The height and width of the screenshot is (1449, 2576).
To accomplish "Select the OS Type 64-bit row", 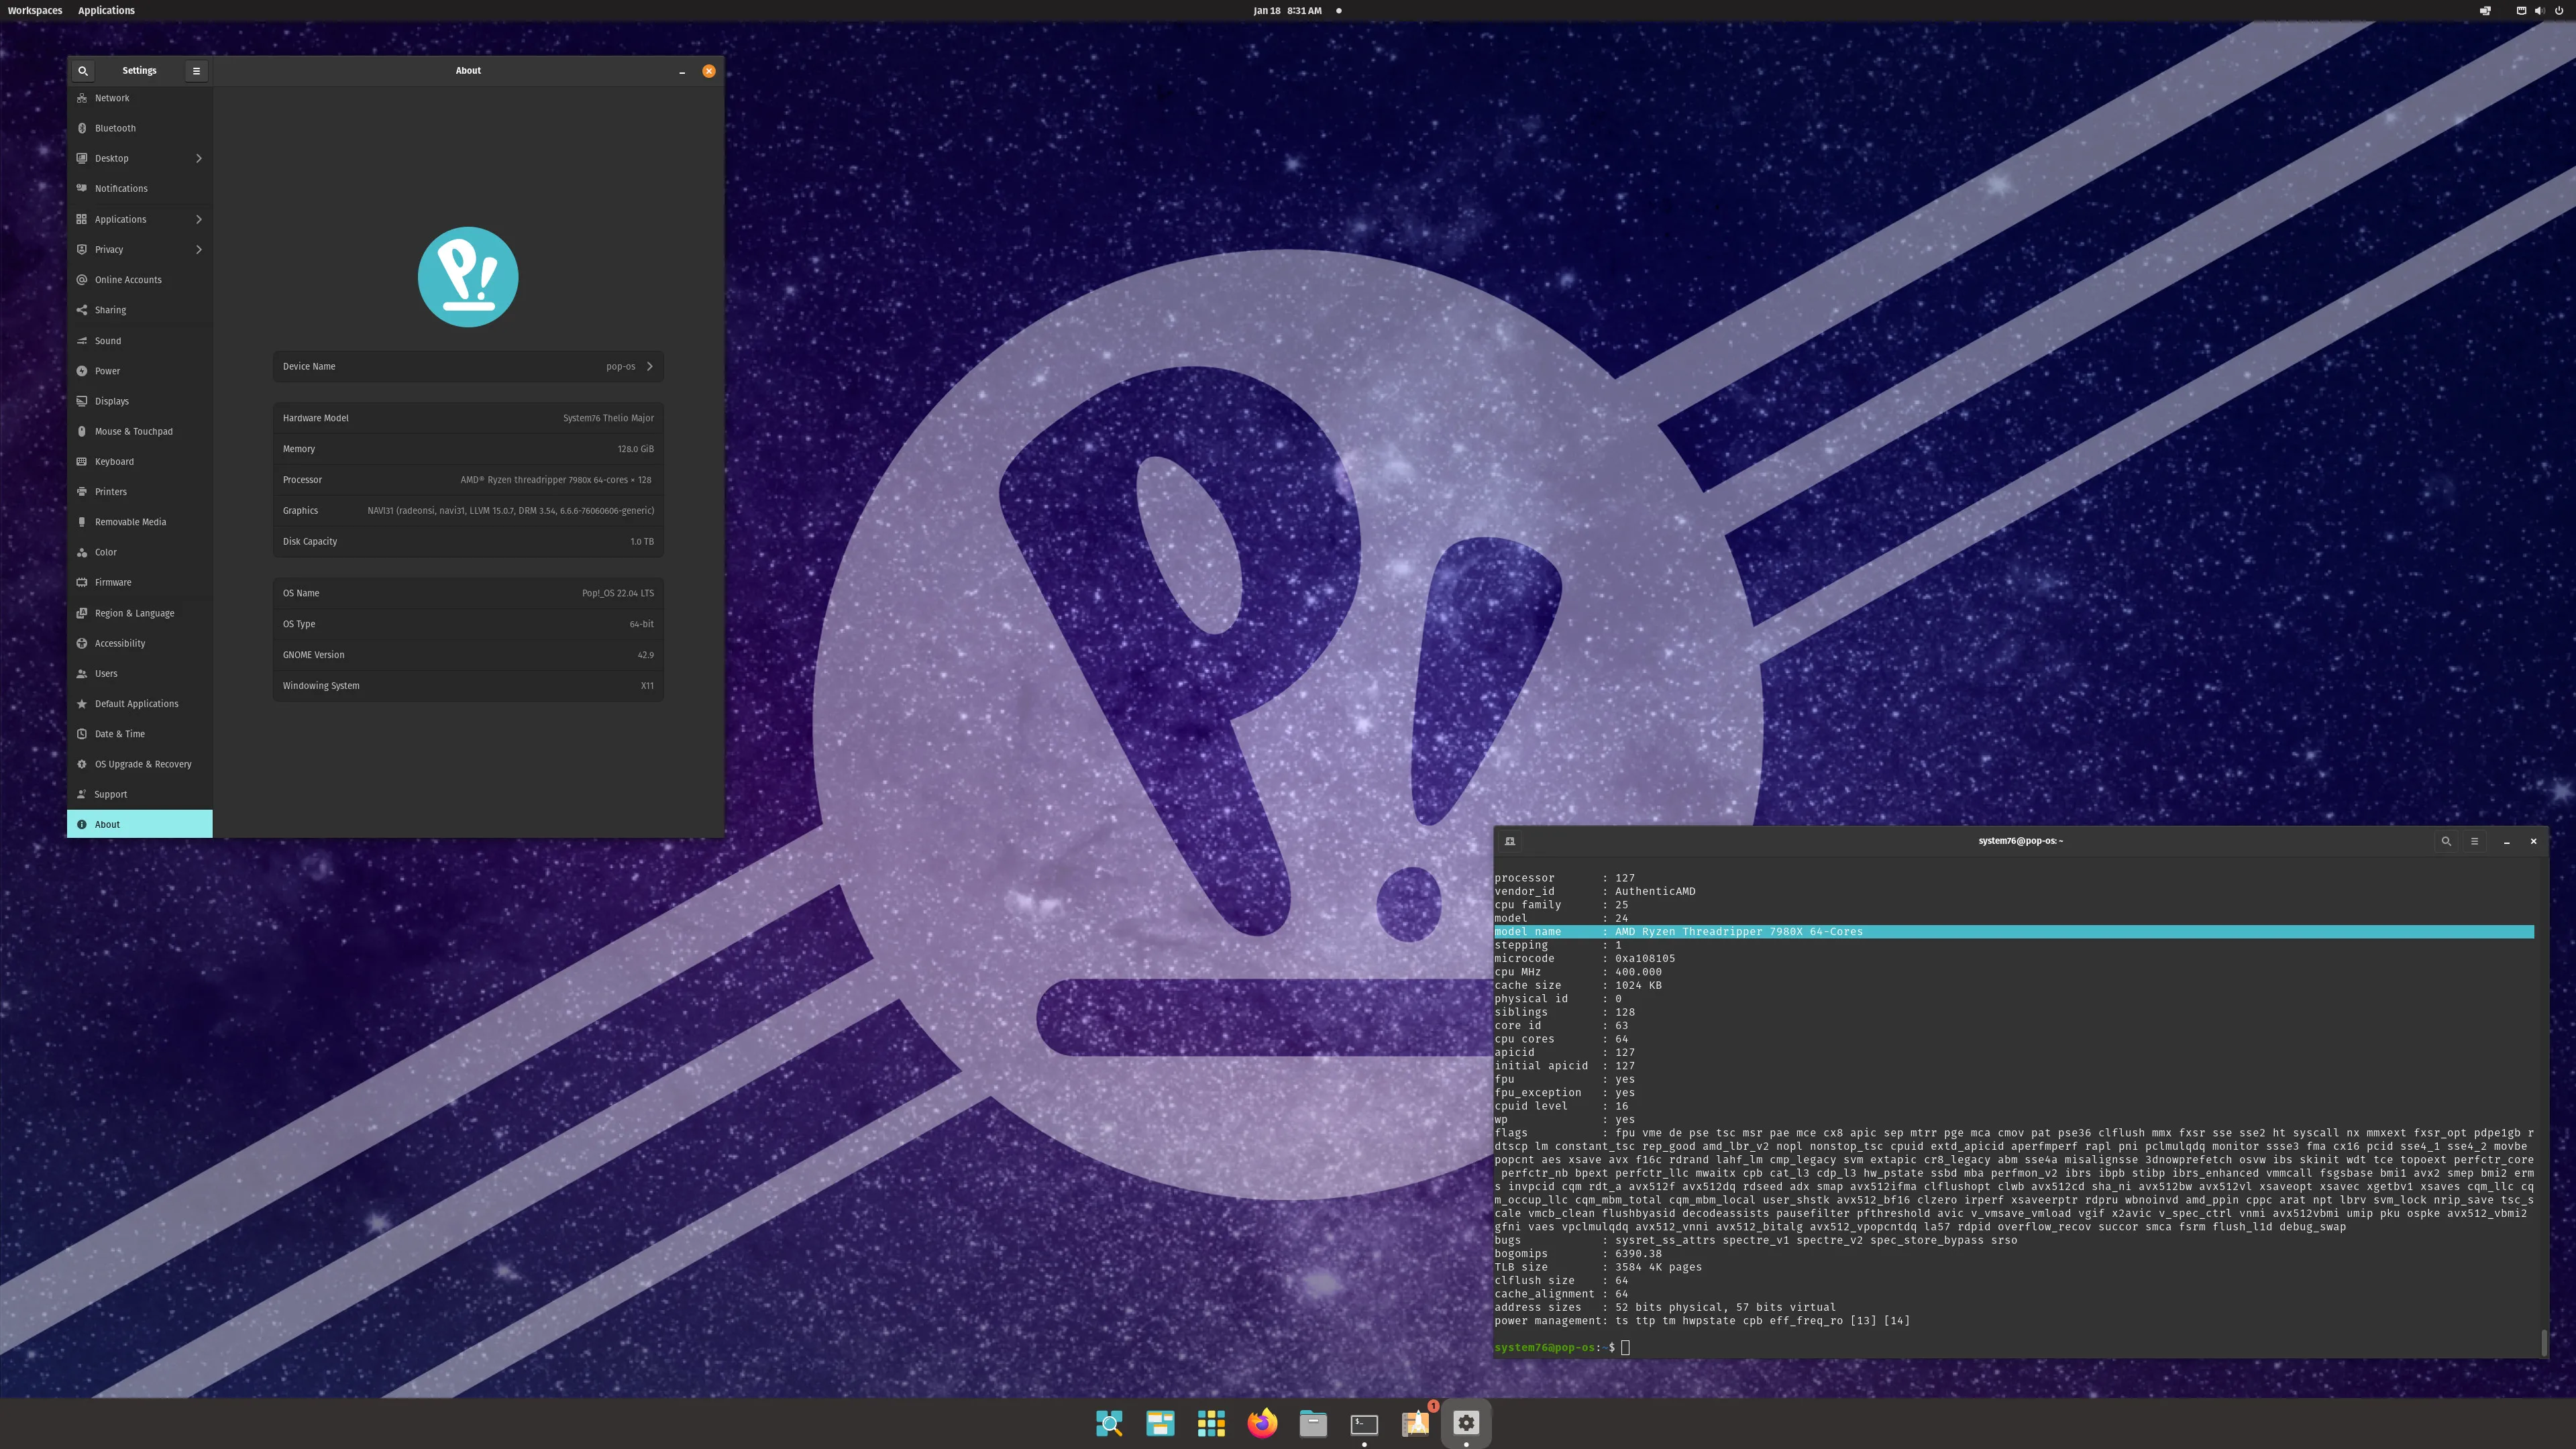I will point(468,624).
